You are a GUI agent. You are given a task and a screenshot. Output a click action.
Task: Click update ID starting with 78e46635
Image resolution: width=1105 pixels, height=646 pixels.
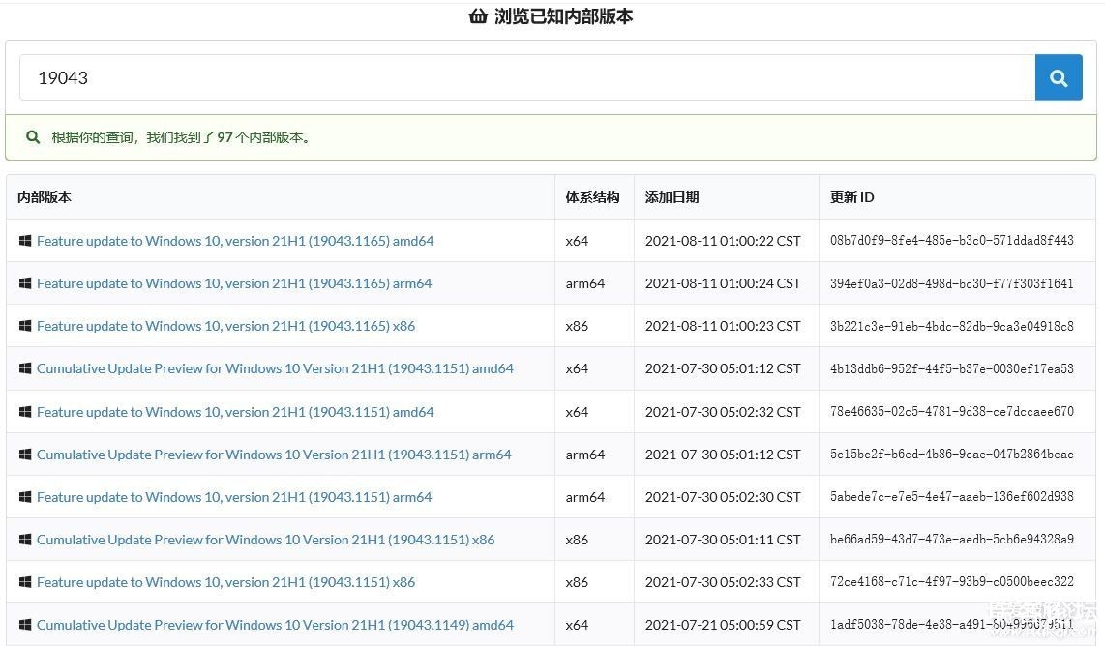pos(952,412)
